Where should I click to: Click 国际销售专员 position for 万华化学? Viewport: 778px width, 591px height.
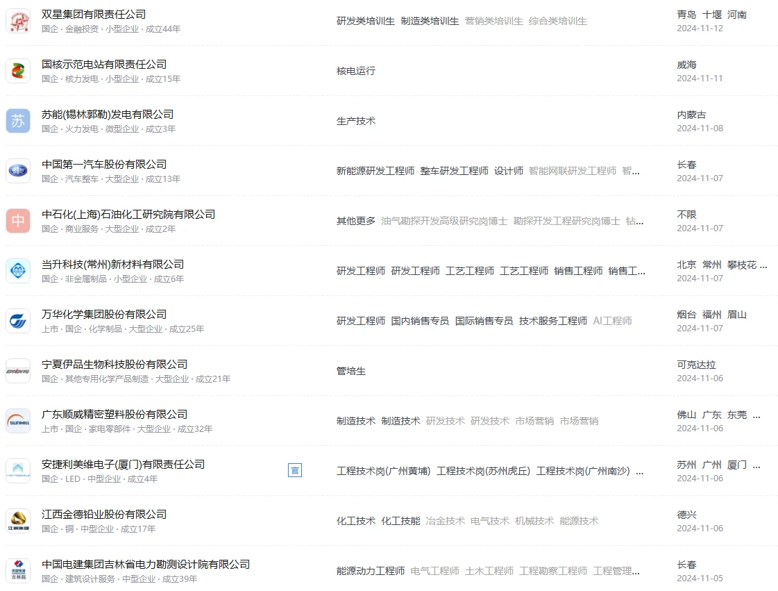(x=484, y=321)
